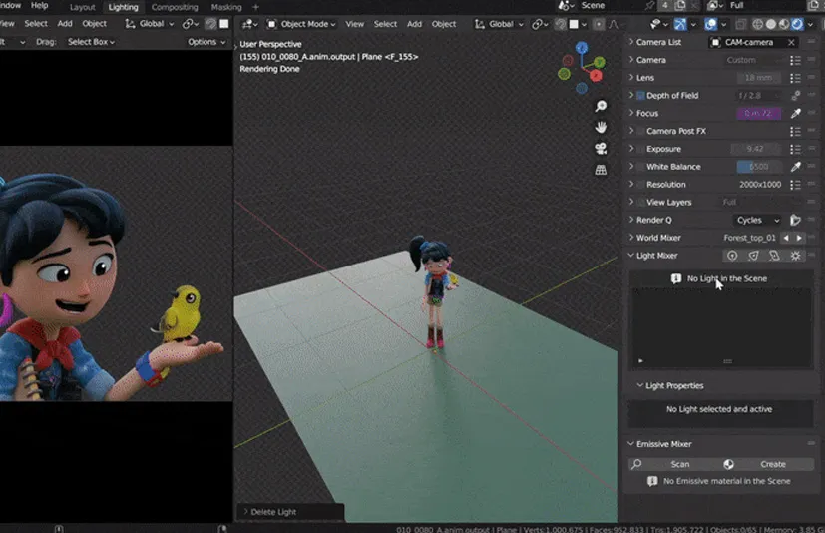Open the viewport Add menu
825x533 pixels.
[x=414, y=24]
